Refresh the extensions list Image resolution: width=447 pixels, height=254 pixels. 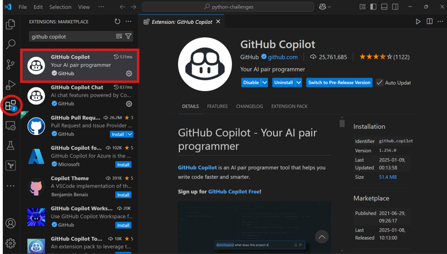coord(117,21)
